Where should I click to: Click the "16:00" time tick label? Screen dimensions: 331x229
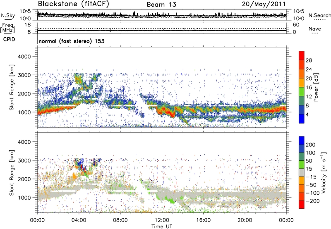pyautogui.click(x=203, y=220)
